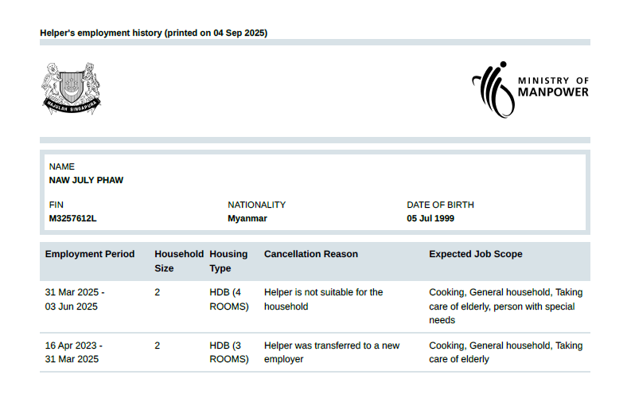The width and height of the screenshot is (631, 406).
Task: Select the helper name NAW JULY PHAW
Action: 86,180
